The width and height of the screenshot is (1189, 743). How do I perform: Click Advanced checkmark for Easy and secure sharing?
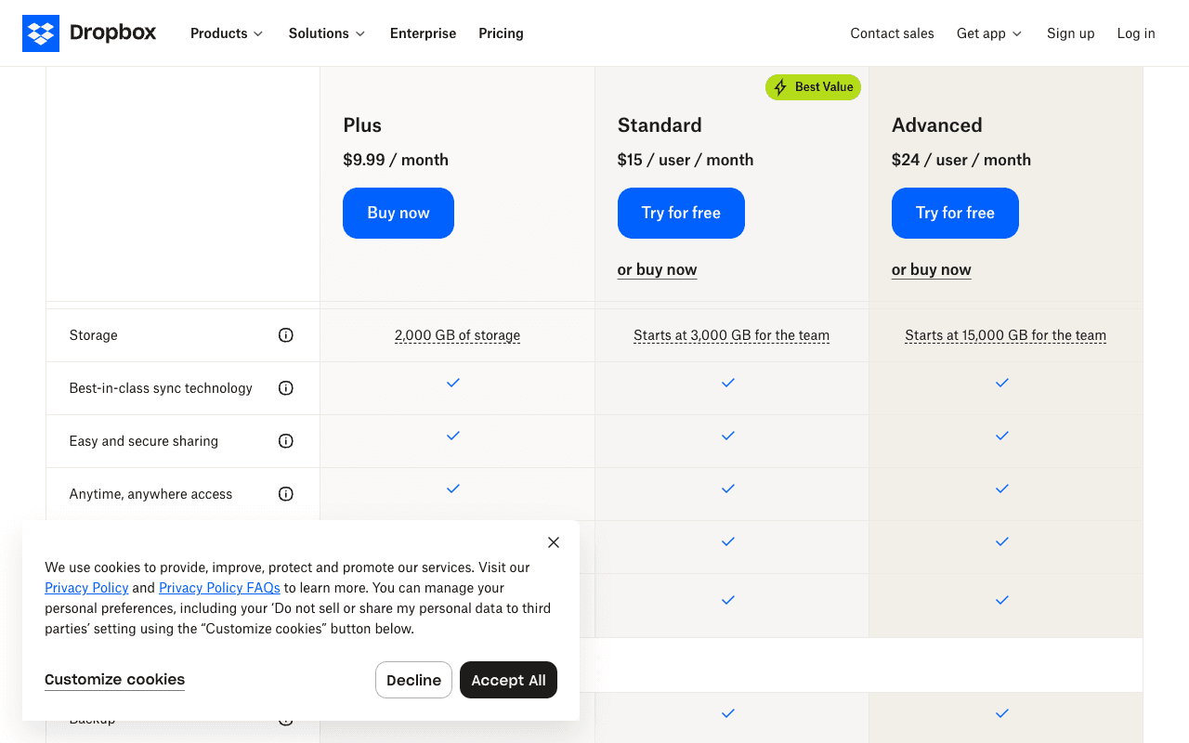coord(1002,436)
